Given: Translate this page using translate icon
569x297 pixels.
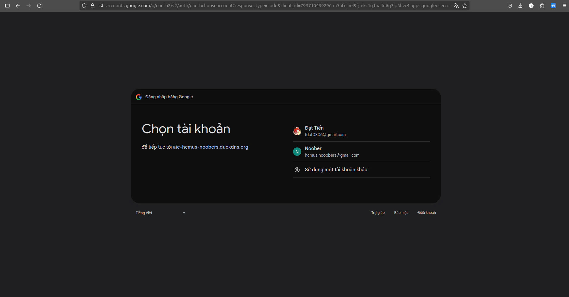Looking at the screenshot, I should (456, 6).
